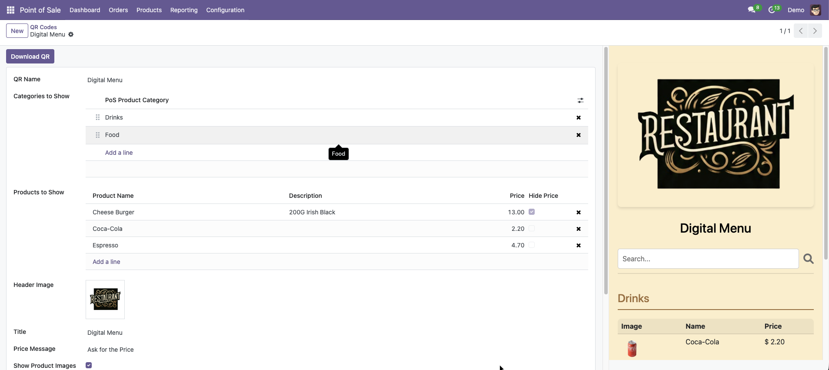829x370 pixels.
Task: Open the Orders menu
Action: tap(118, 10)
